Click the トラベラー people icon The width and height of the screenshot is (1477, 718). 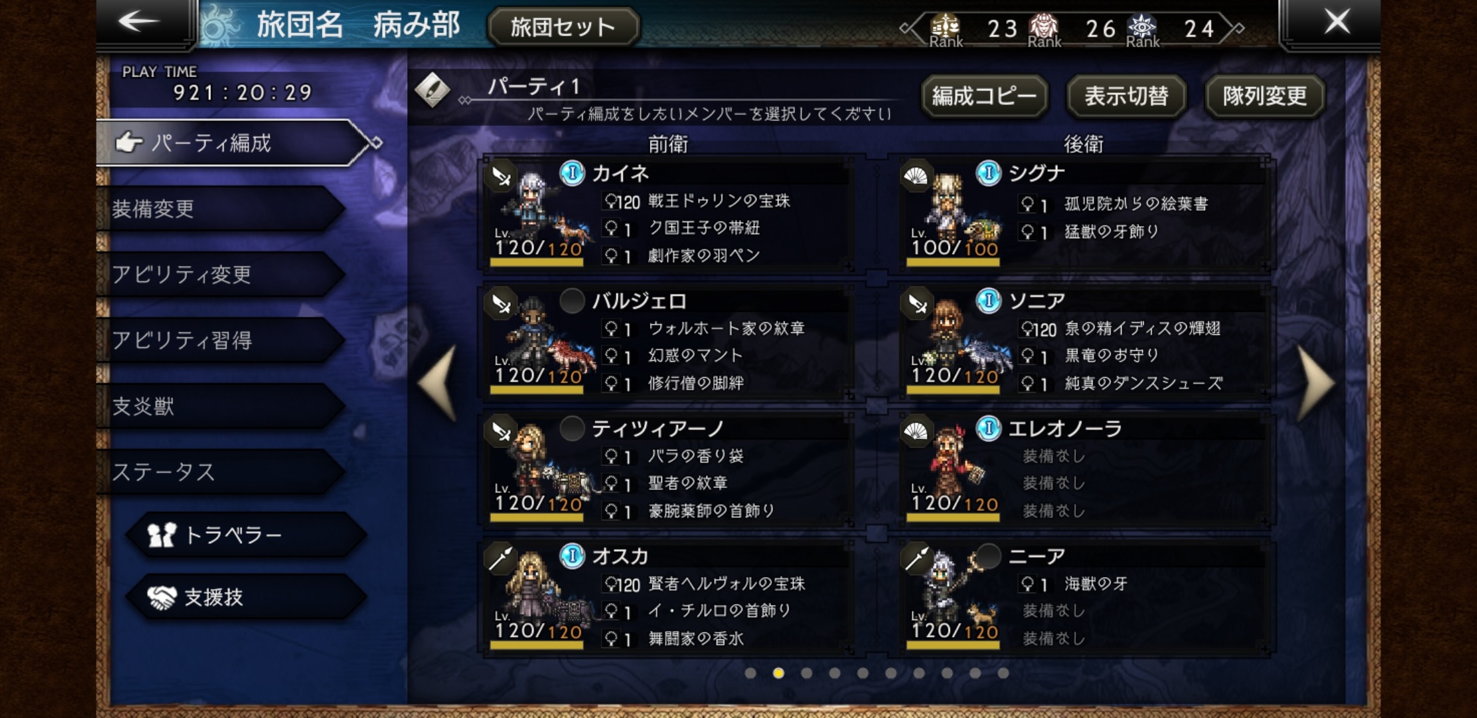click(x=162, y=535)
